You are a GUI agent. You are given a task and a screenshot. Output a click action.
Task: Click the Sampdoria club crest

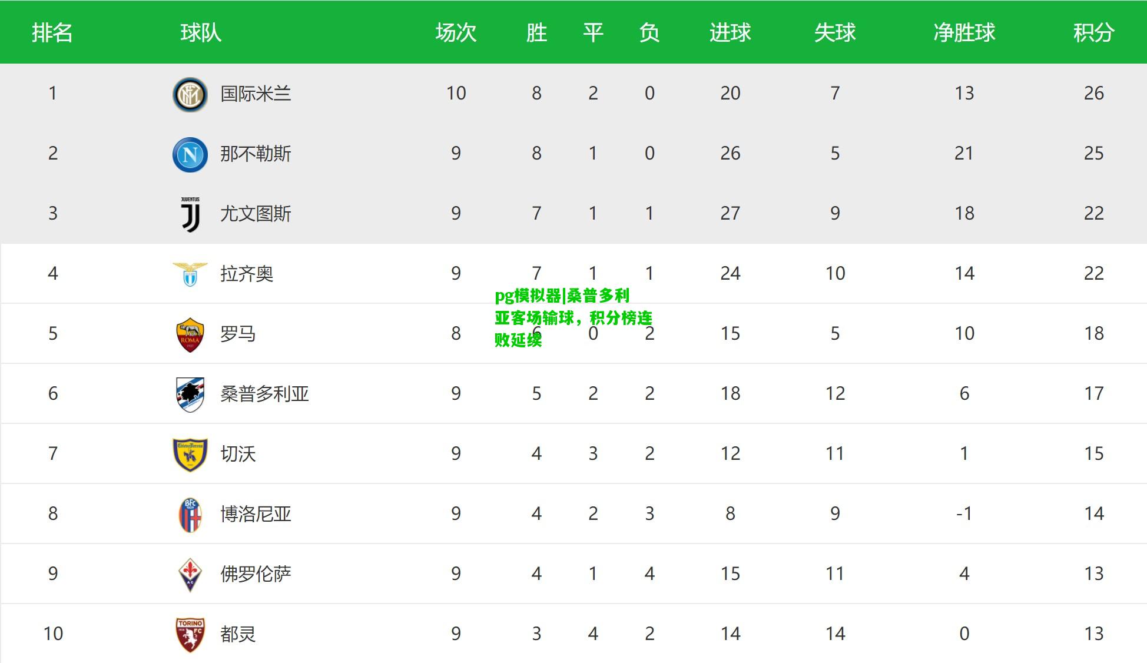click(190, 395)
